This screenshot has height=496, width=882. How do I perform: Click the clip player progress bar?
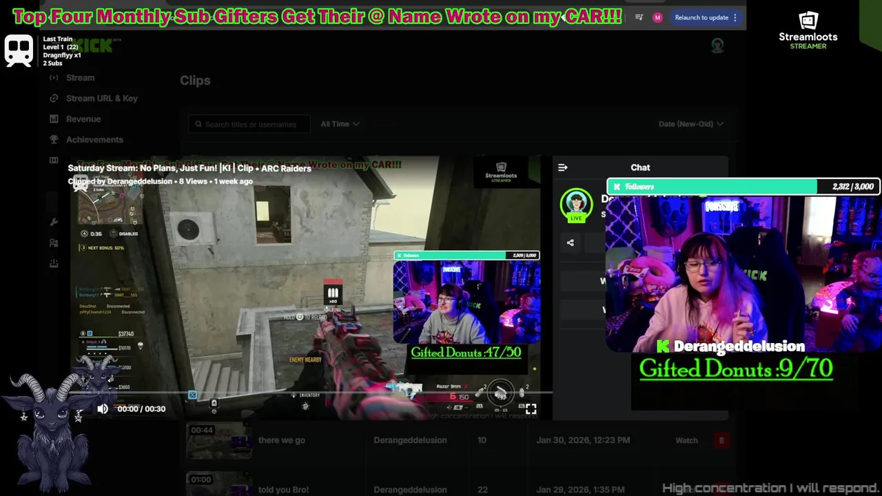point(310,393)
